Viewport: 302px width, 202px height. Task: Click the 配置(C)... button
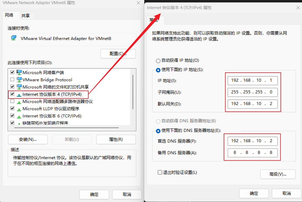pyautogui.click(x=118, y=54)
